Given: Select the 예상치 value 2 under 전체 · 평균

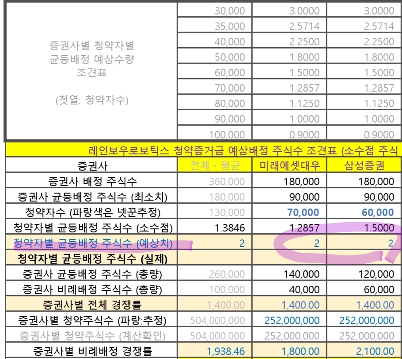Looking at the screenshot, I should tap(214, 242).
